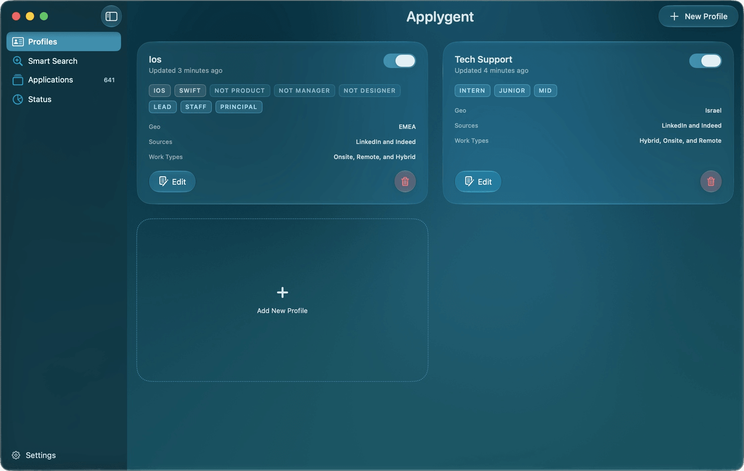This screenshot has width=744, height=471.
Task: Select the NOT MANAGER tag
Action: pyautogui.click(x=304, y=91)
